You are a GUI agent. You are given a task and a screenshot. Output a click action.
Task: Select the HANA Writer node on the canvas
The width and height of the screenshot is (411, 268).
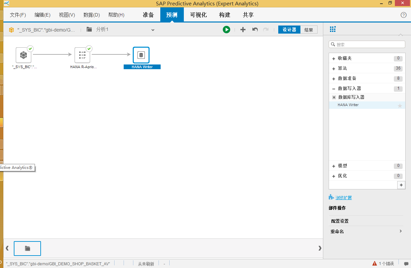click(141, 55)
